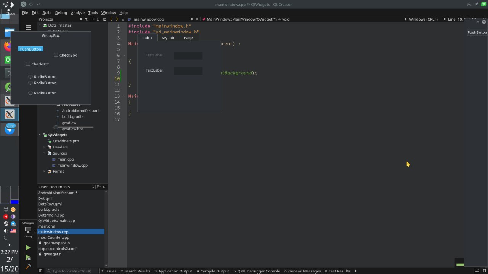
Task: Open the 1 Issues output pane
Action: pyautogui.click(x=109, y=271)
